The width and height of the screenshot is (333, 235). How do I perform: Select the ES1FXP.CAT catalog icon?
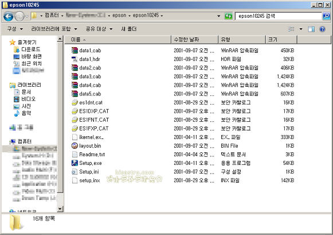pyautogui.click(x=75, y=128)
